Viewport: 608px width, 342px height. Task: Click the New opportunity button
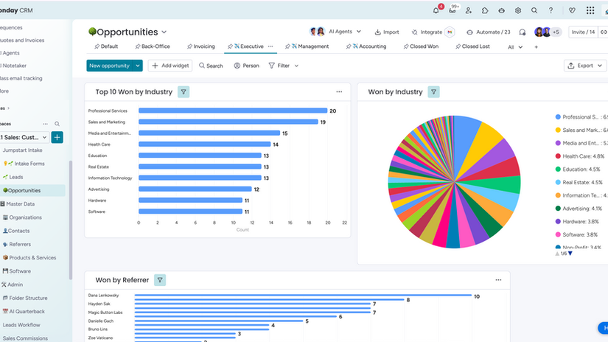[109, 66]
